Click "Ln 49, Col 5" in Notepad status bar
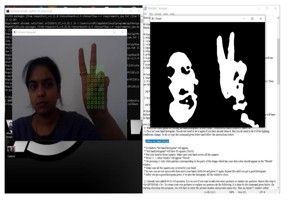Image resolution: width=287 pixels, height=200 pixels. click(x=210, y=192)
